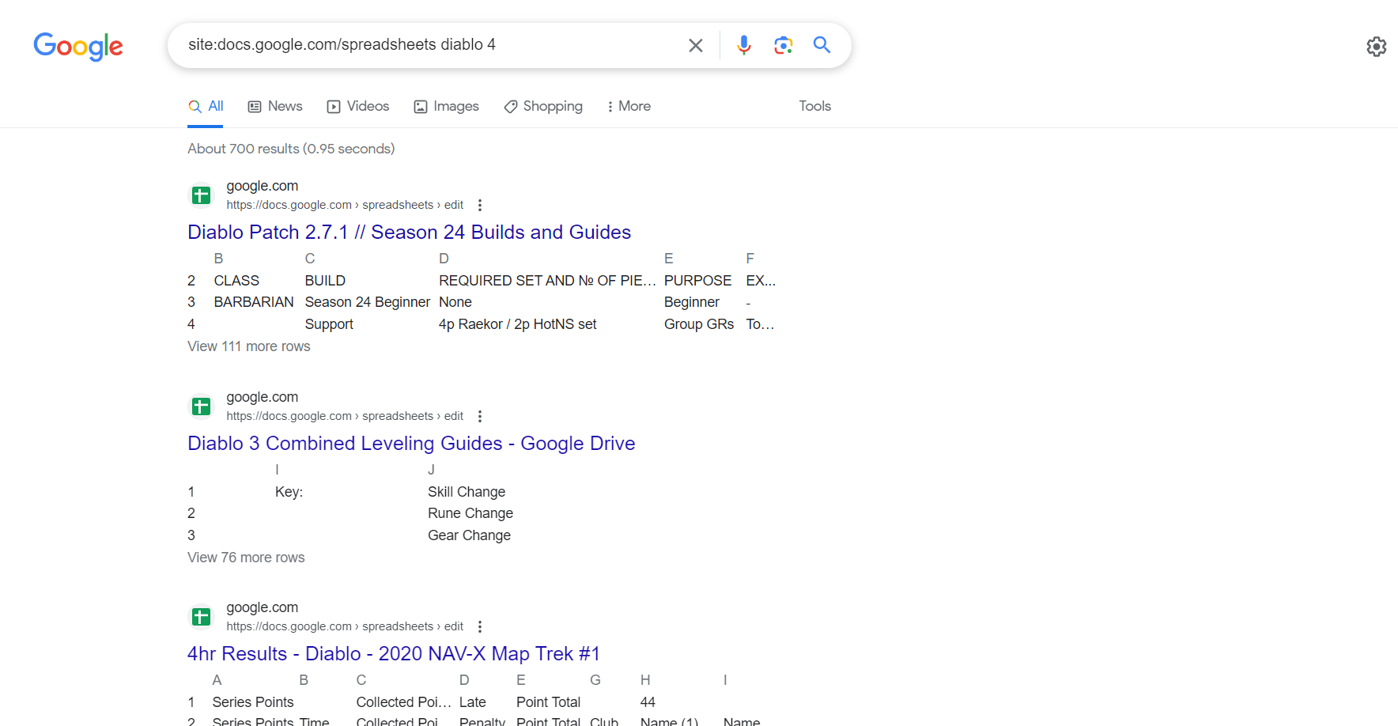Expand the More search categories menu
This screenshot has height=726, width=1398.
(x=629, y=106)
